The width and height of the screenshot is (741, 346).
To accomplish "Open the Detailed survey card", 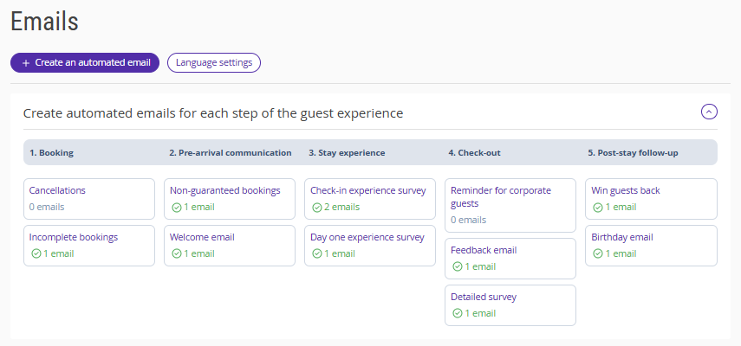I will click(x=510, y=304).
